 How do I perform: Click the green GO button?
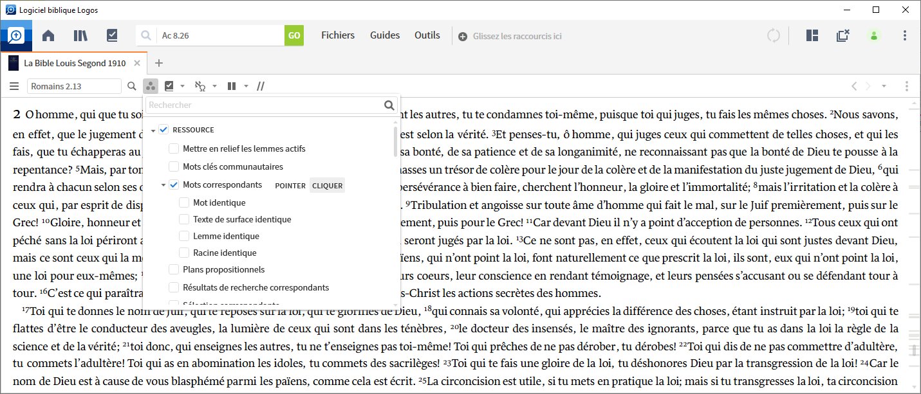294,35
